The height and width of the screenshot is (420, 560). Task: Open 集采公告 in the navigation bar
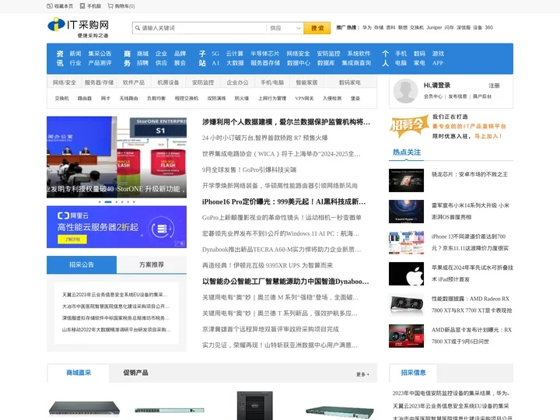click(x=100, y=54)
